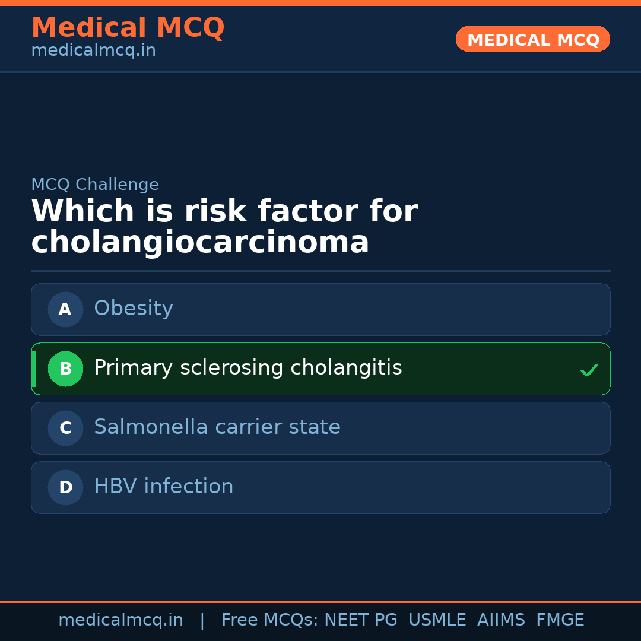Click the USMLE footer text
Viewport: 641px width, 641px height.
[x=437, y=620]
